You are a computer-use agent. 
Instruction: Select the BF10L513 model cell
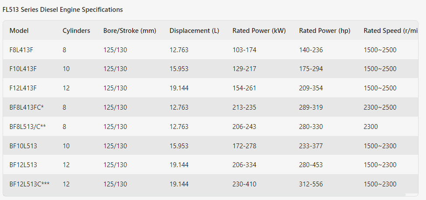point(23,146)
